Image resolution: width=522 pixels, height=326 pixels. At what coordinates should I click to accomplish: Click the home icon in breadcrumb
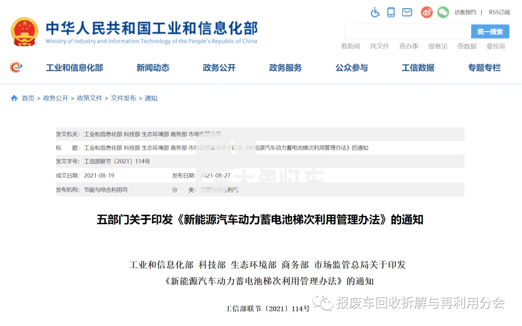14,98
